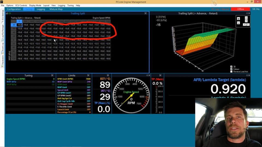Zoom in the 3D graph with plus button
Image resolution: width=262 pixels, height=147 pixels.
(239, 19)
